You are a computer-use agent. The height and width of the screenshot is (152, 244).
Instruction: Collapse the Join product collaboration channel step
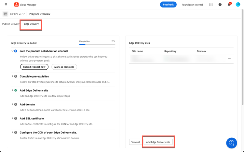[12, 51]
